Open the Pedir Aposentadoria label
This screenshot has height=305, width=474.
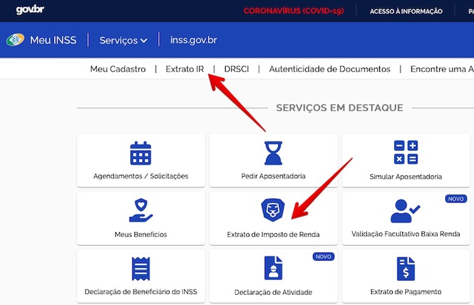coord(273,176)
